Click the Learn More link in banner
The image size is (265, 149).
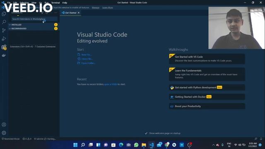[108, 7]
